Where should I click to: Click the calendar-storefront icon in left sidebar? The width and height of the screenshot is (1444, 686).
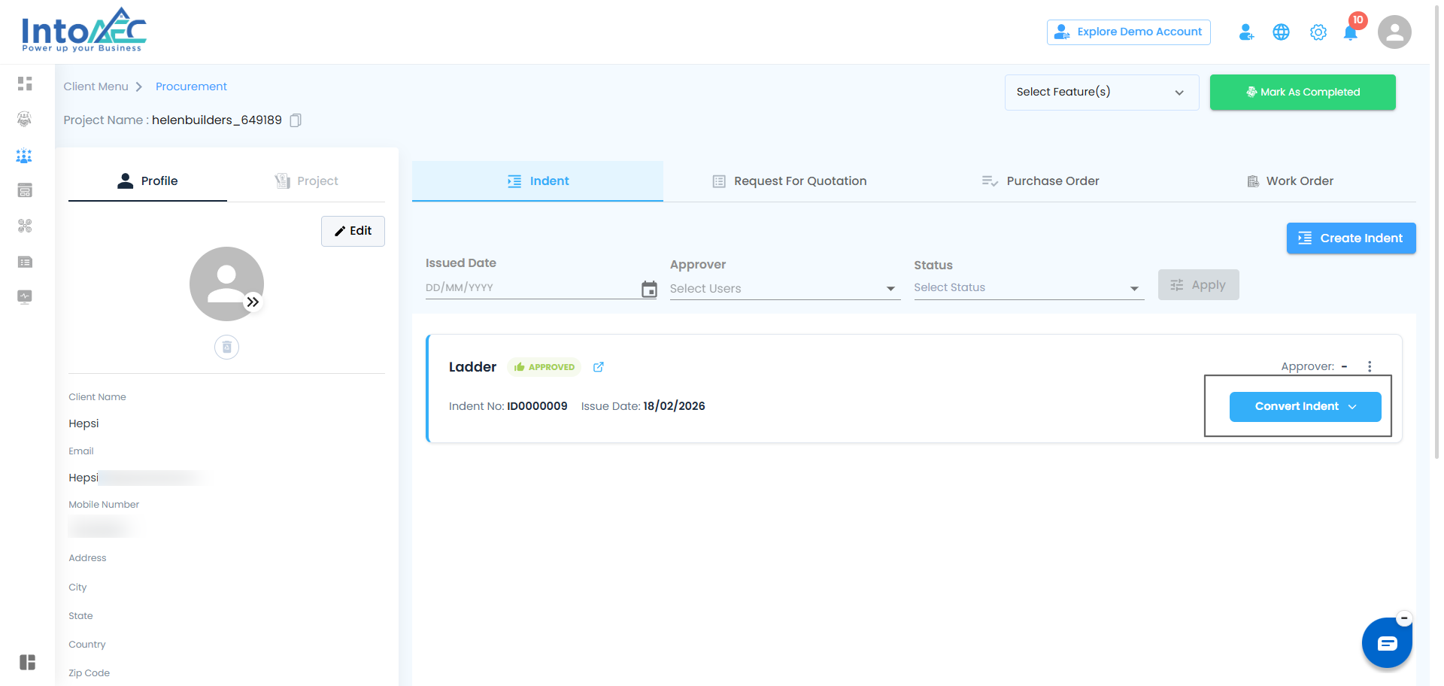pos(25,190)
